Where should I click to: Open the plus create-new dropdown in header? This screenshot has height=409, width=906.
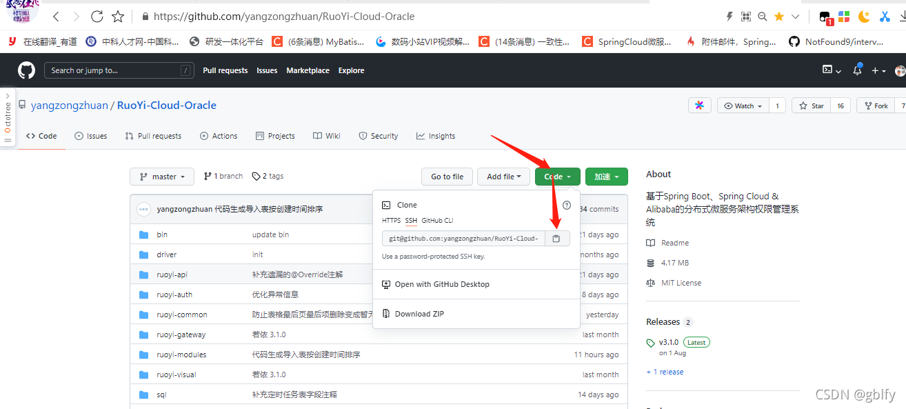pyautogui.click(x=878, y=70)
